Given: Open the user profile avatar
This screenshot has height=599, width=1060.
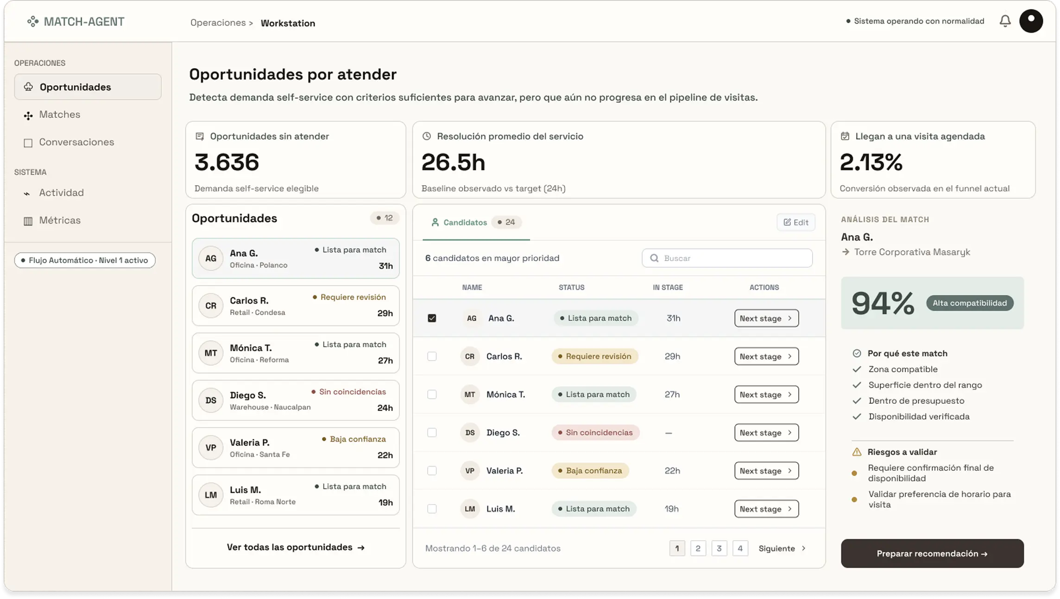Looking at the screenshot, I should 1031,21.
